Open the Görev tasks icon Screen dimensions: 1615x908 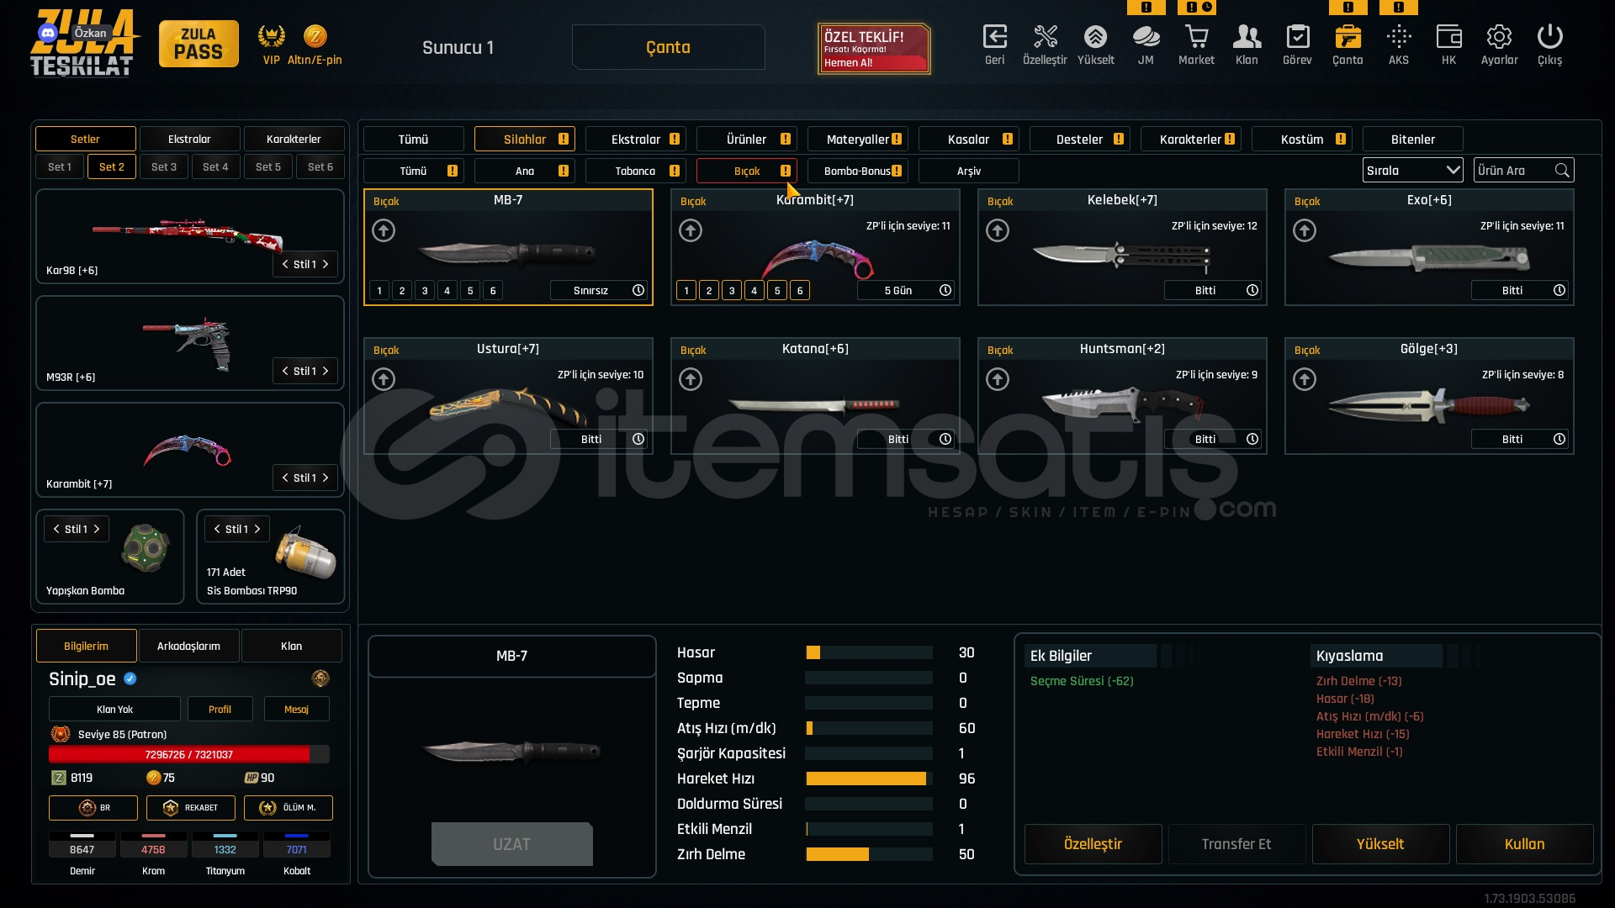coord(1297,38)
